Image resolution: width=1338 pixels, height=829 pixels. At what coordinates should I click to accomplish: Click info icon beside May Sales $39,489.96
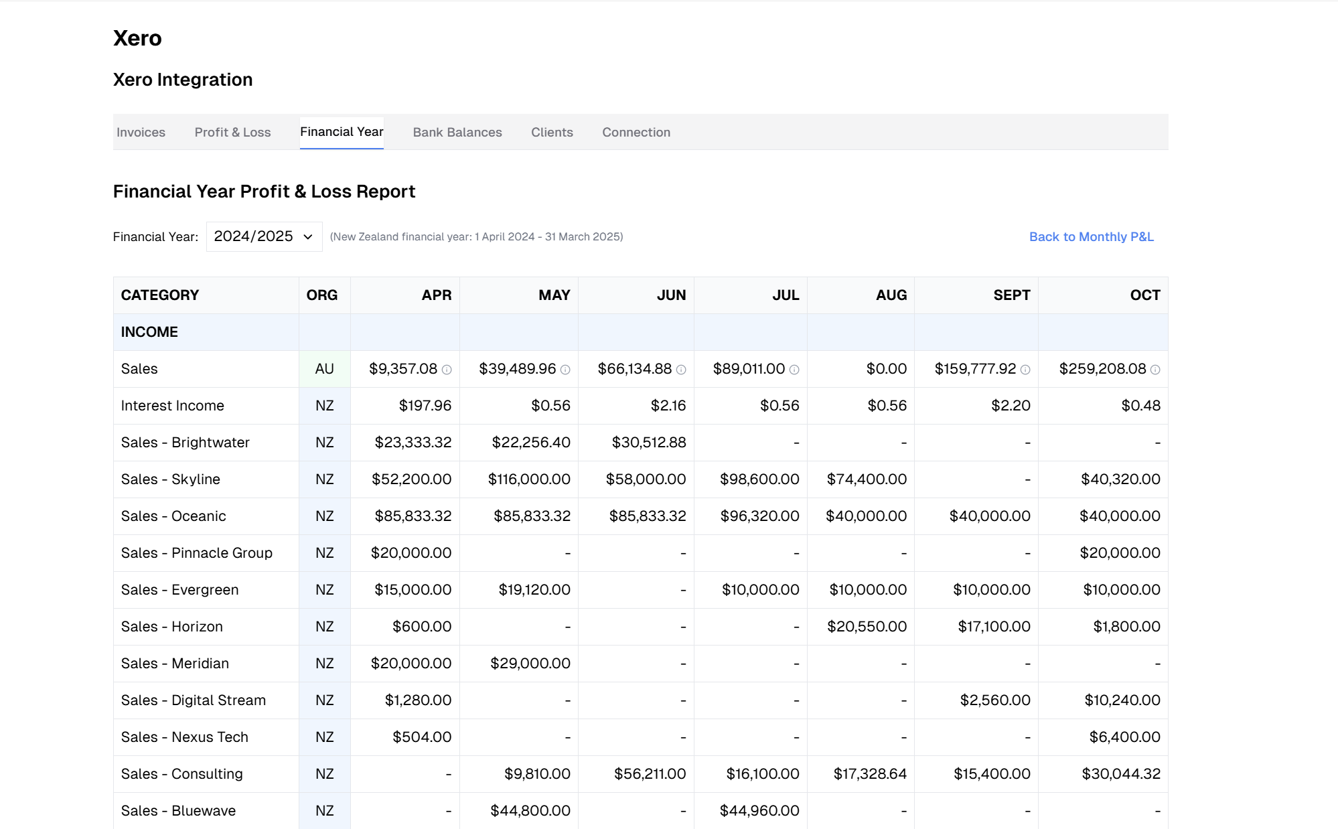coord(565,370)
